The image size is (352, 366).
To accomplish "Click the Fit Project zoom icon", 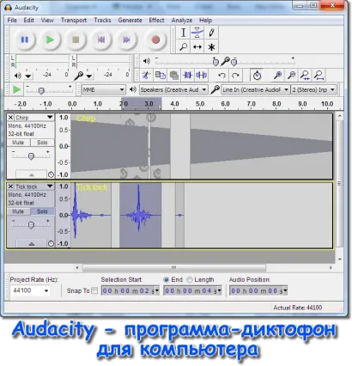I will pyautogui.click(x=319, y=76).
